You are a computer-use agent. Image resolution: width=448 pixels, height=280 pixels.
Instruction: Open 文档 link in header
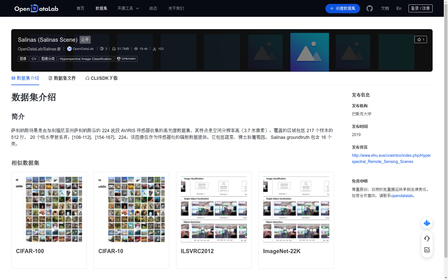click(x=385, y=8)
